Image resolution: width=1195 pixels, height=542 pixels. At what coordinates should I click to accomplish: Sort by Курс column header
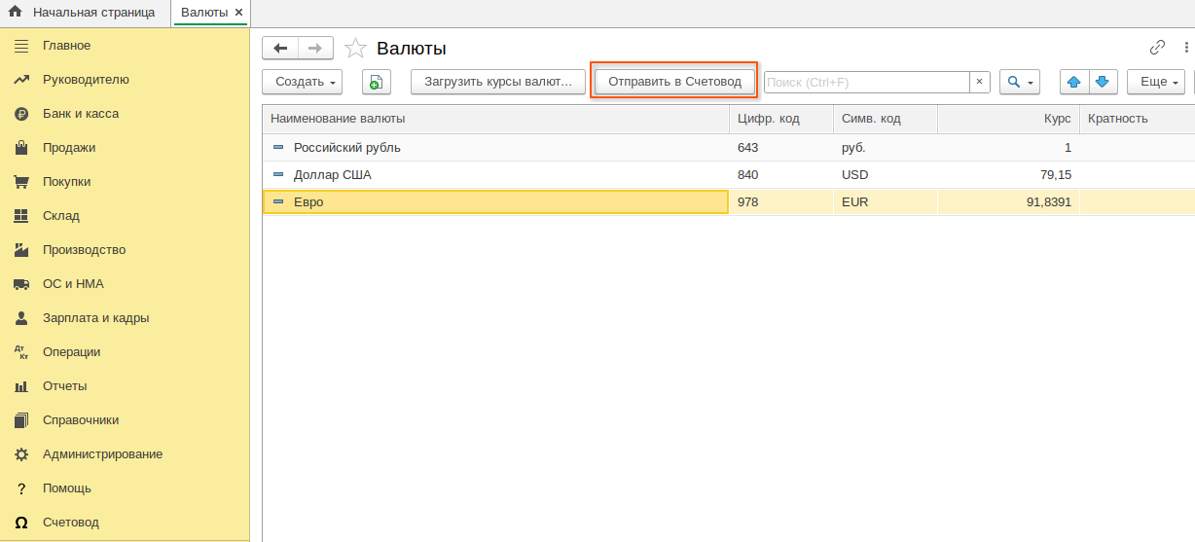(x=1007, y=119)
